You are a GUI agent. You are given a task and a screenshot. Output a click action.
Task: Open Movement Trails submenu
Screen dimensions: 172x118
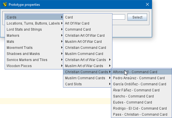(34, 48)
